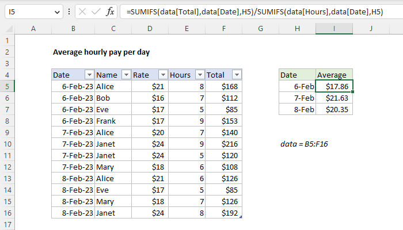Image resolution: width=403 pixels, height=230 pixels.
Task: Select total cell $216
Action: (223, 144)
